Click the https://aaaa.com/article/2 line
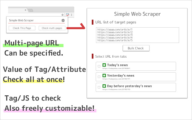The height and width of the screenshot is (120, 192). point(115,32)
